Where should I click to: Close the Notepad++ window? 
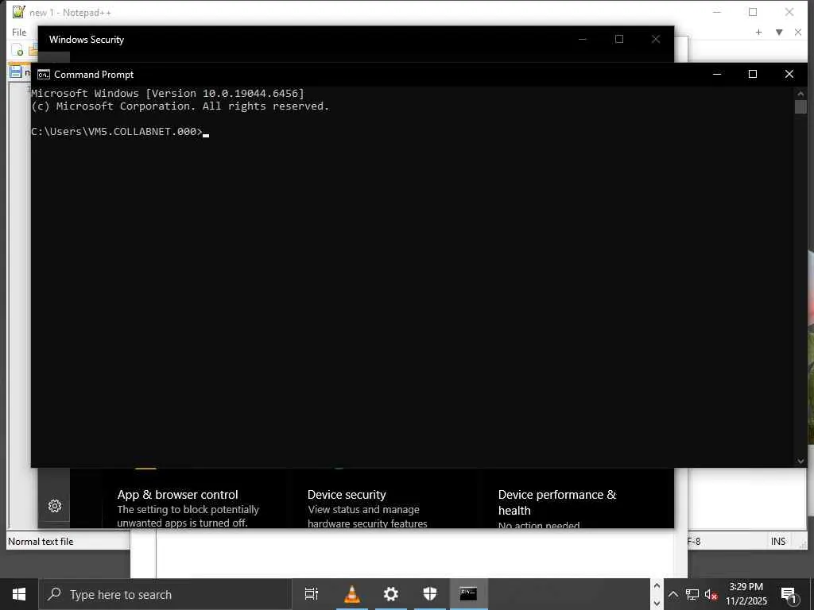(x=789, y=12)
